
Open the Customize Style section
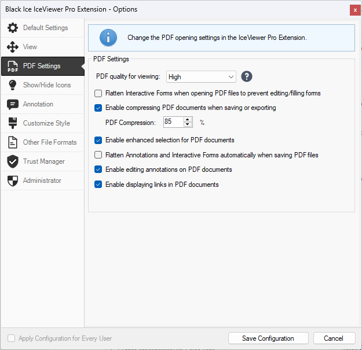[43, 123]
